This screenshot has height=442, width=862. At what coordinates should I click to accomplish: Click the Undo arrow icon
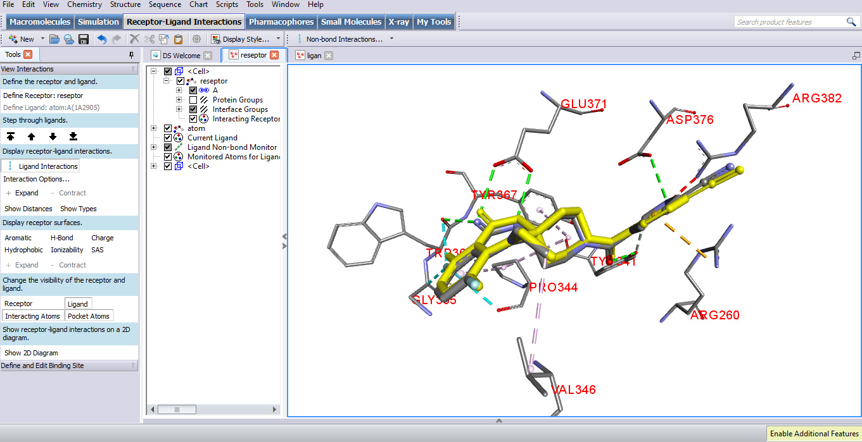coord(102,39)
